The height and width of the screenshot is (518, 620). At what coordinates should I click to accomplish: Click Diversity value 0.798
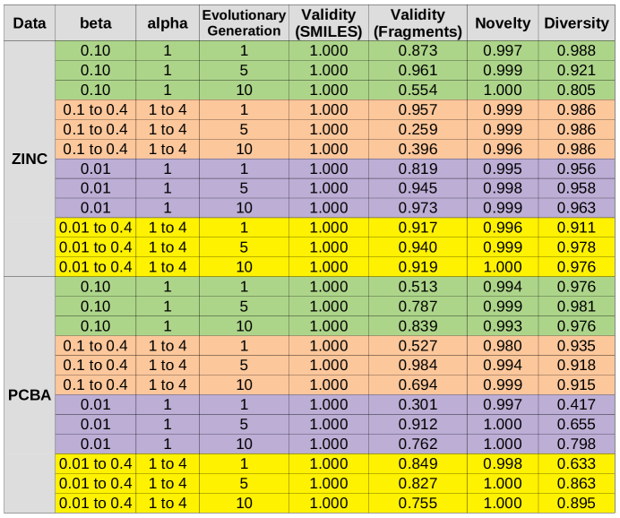tap(576, 444)
